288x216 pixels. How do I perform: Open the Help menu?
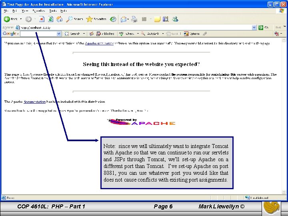point(64,11)
